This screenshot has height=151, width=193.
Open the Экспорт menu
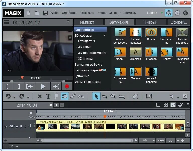115,13
